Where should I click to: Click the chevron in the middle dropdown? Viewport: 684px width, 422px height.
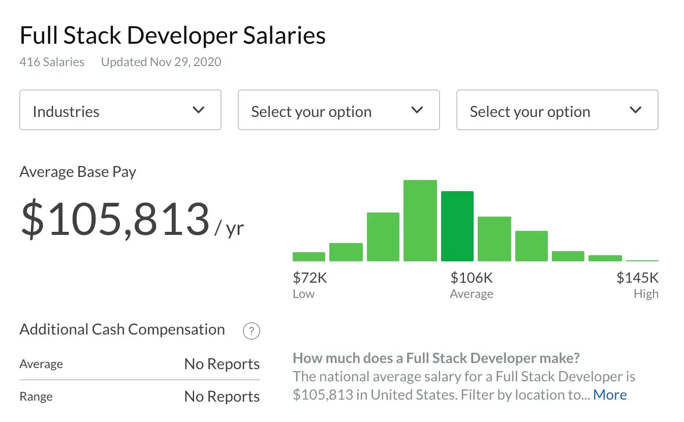point(417,110)
